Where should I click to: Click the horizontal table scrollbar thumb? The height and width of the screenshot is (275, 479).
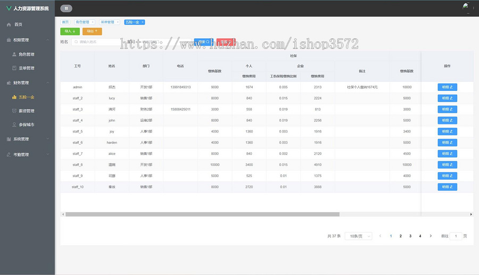[x=203, y=214]
